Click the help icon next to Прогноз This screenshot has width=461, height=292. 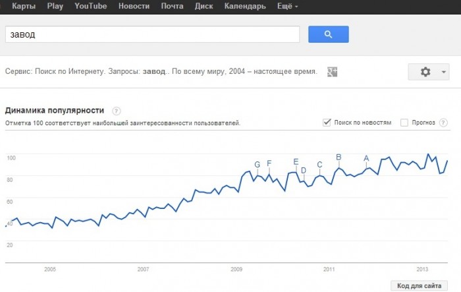[x=443, y=123]
